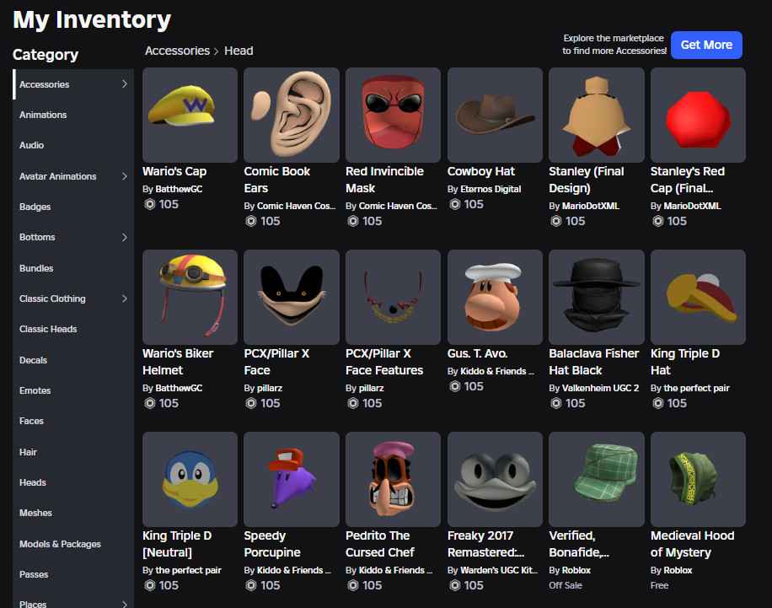This screenshot has width=772, height=608.
Task: Click the Robux icon under Gus. T. Avo.
Action: pos(455,386)
